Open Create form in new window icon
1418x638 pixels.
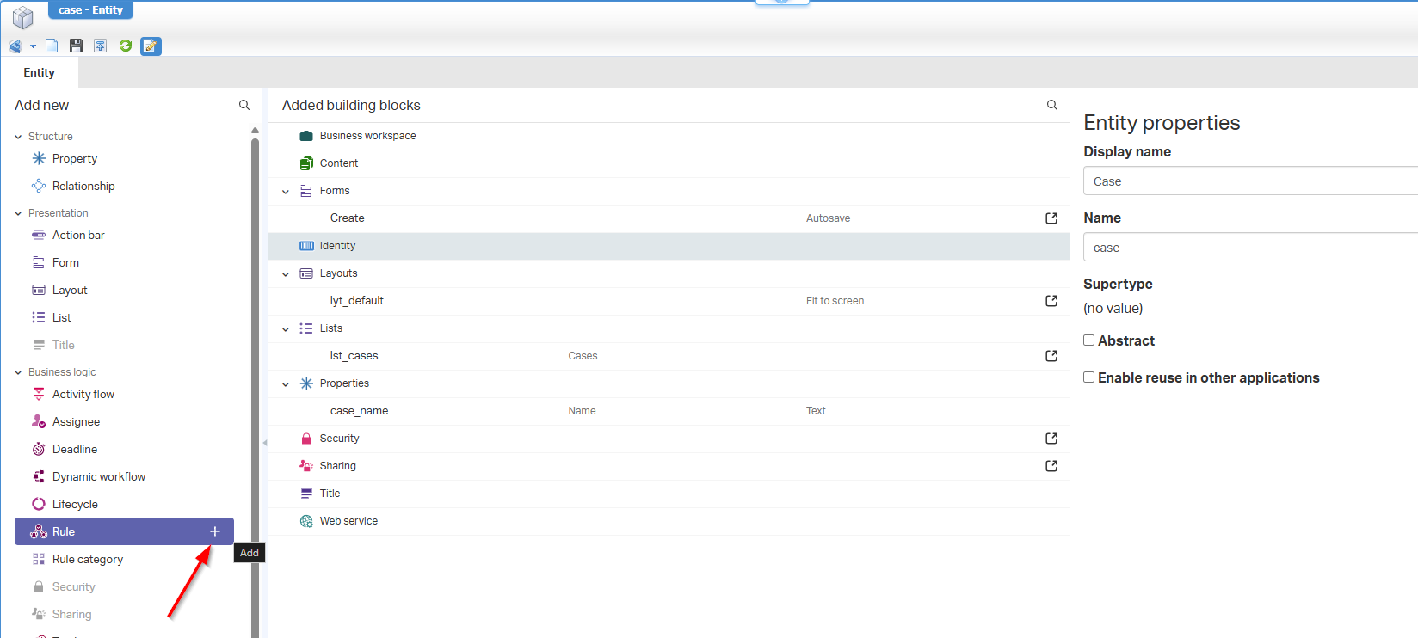point(1051,218)
